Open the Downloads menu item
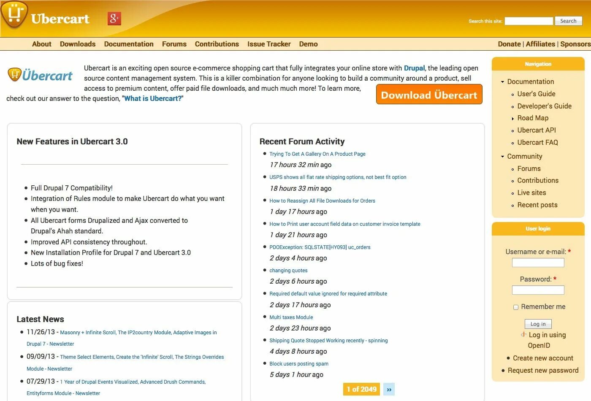591x401 pixels. (78, 44)
